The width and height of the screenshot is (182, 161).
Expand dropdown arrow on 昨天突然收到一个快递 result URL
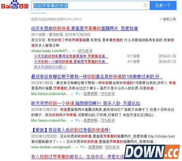tap(72, 121)
